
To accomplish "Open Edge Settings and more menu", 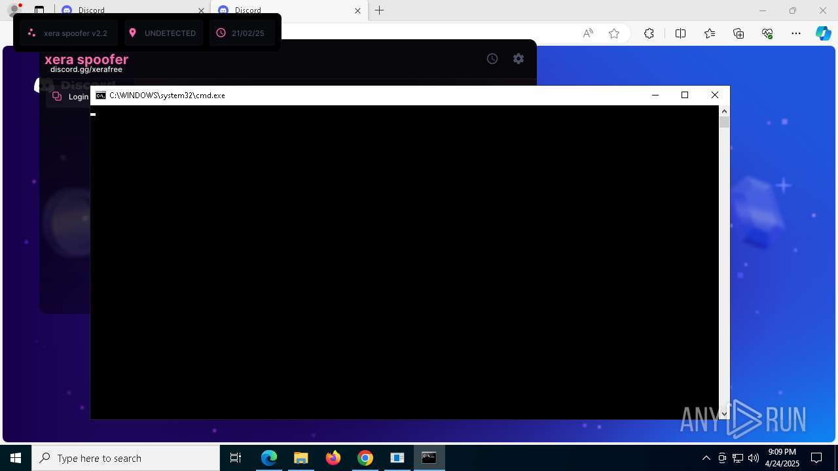I will click(x=796, y=33).
